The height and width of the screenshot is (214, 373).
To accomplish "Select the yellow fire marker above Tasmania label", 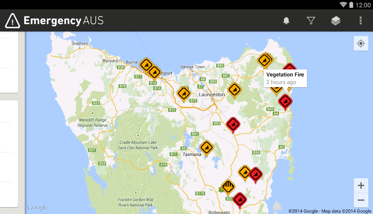I will point(206,147).
